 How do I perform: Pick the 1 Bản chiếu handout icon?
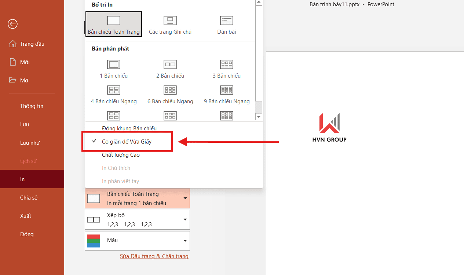pyautogui.click(x=114, y=65)
